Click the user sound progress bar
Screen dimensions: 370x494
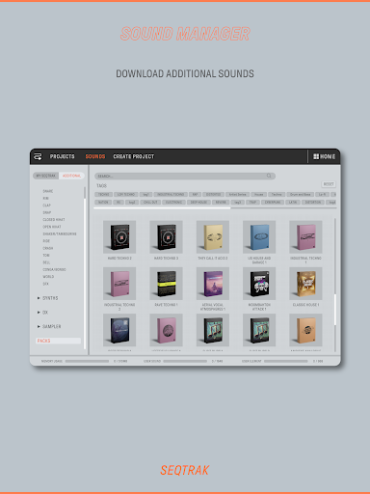(x=185, y=361)
